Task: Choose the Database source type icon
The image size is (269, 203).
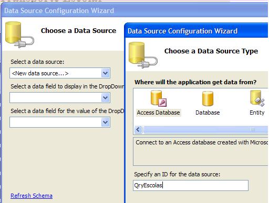Action: click(x=208, y=98)
